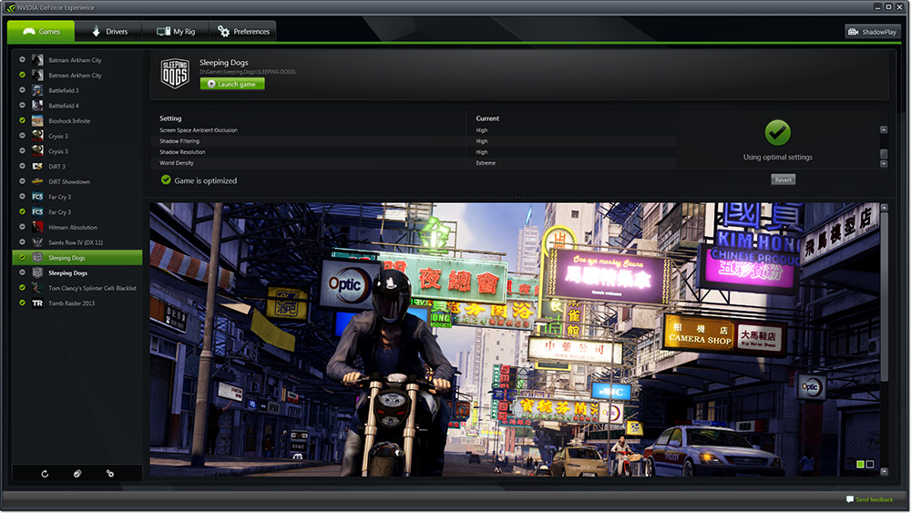The width and height of the screenshot is (911, 513).
Task: Open the Games tab
Action: click(41, 31)
